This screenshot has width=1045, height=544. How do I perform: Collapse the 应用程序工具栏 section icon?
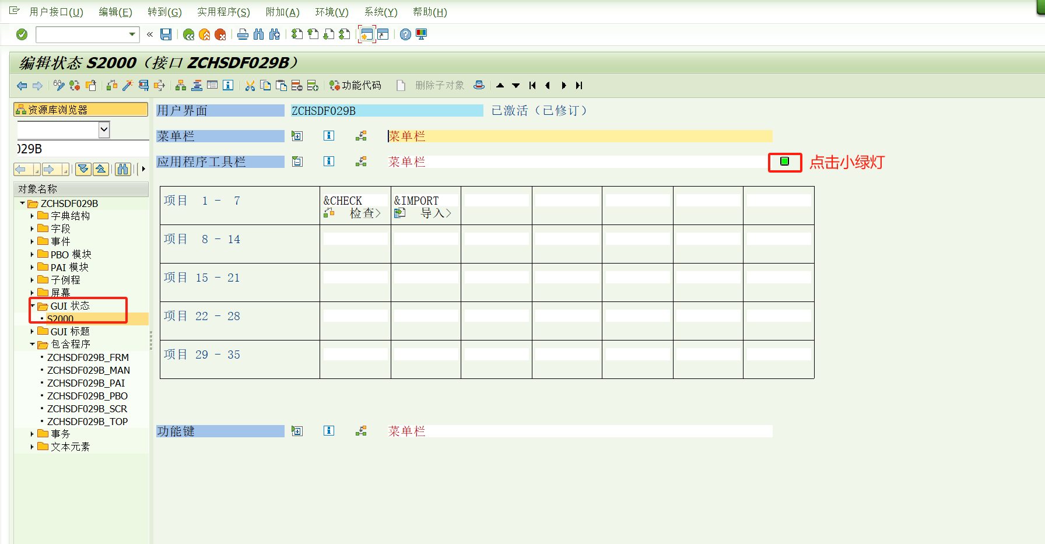pyautogui.click(x=297, y=162)
